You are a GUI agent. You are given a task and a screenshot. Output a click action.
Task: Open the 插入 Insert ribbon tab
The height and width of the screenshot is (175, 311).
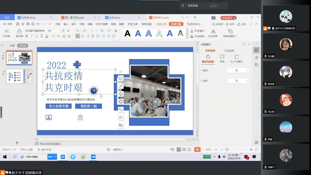66,24
